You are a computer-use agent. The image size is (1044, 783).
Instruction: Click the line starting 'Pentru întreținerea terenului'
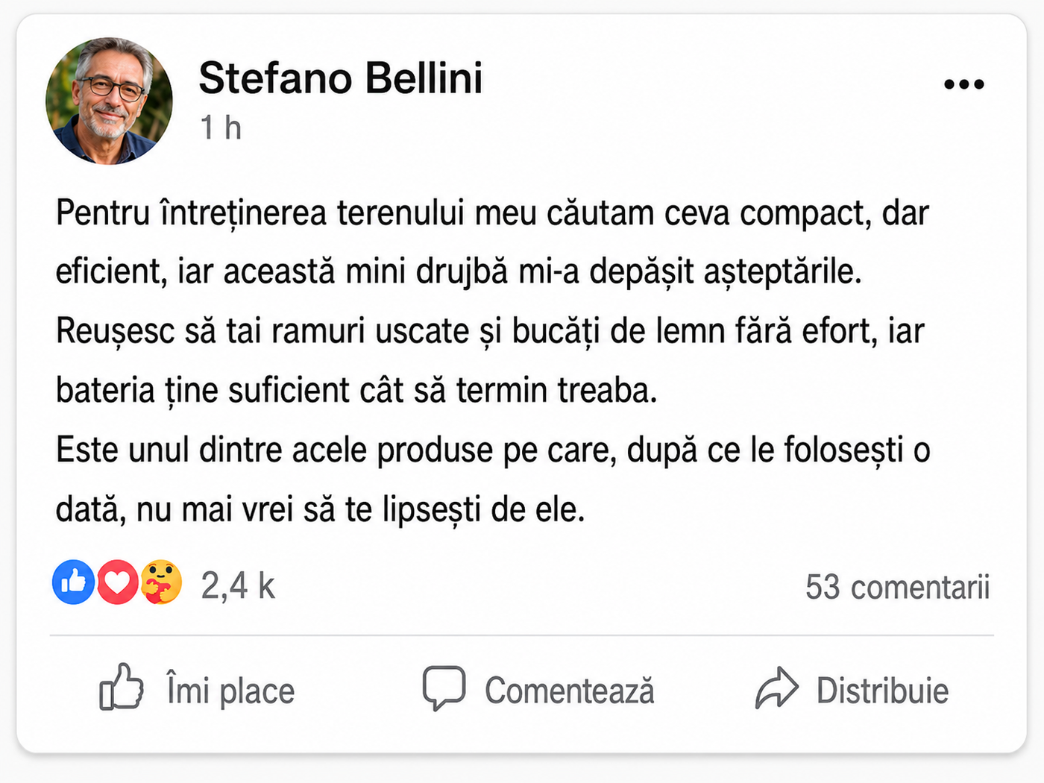[492, 213]
